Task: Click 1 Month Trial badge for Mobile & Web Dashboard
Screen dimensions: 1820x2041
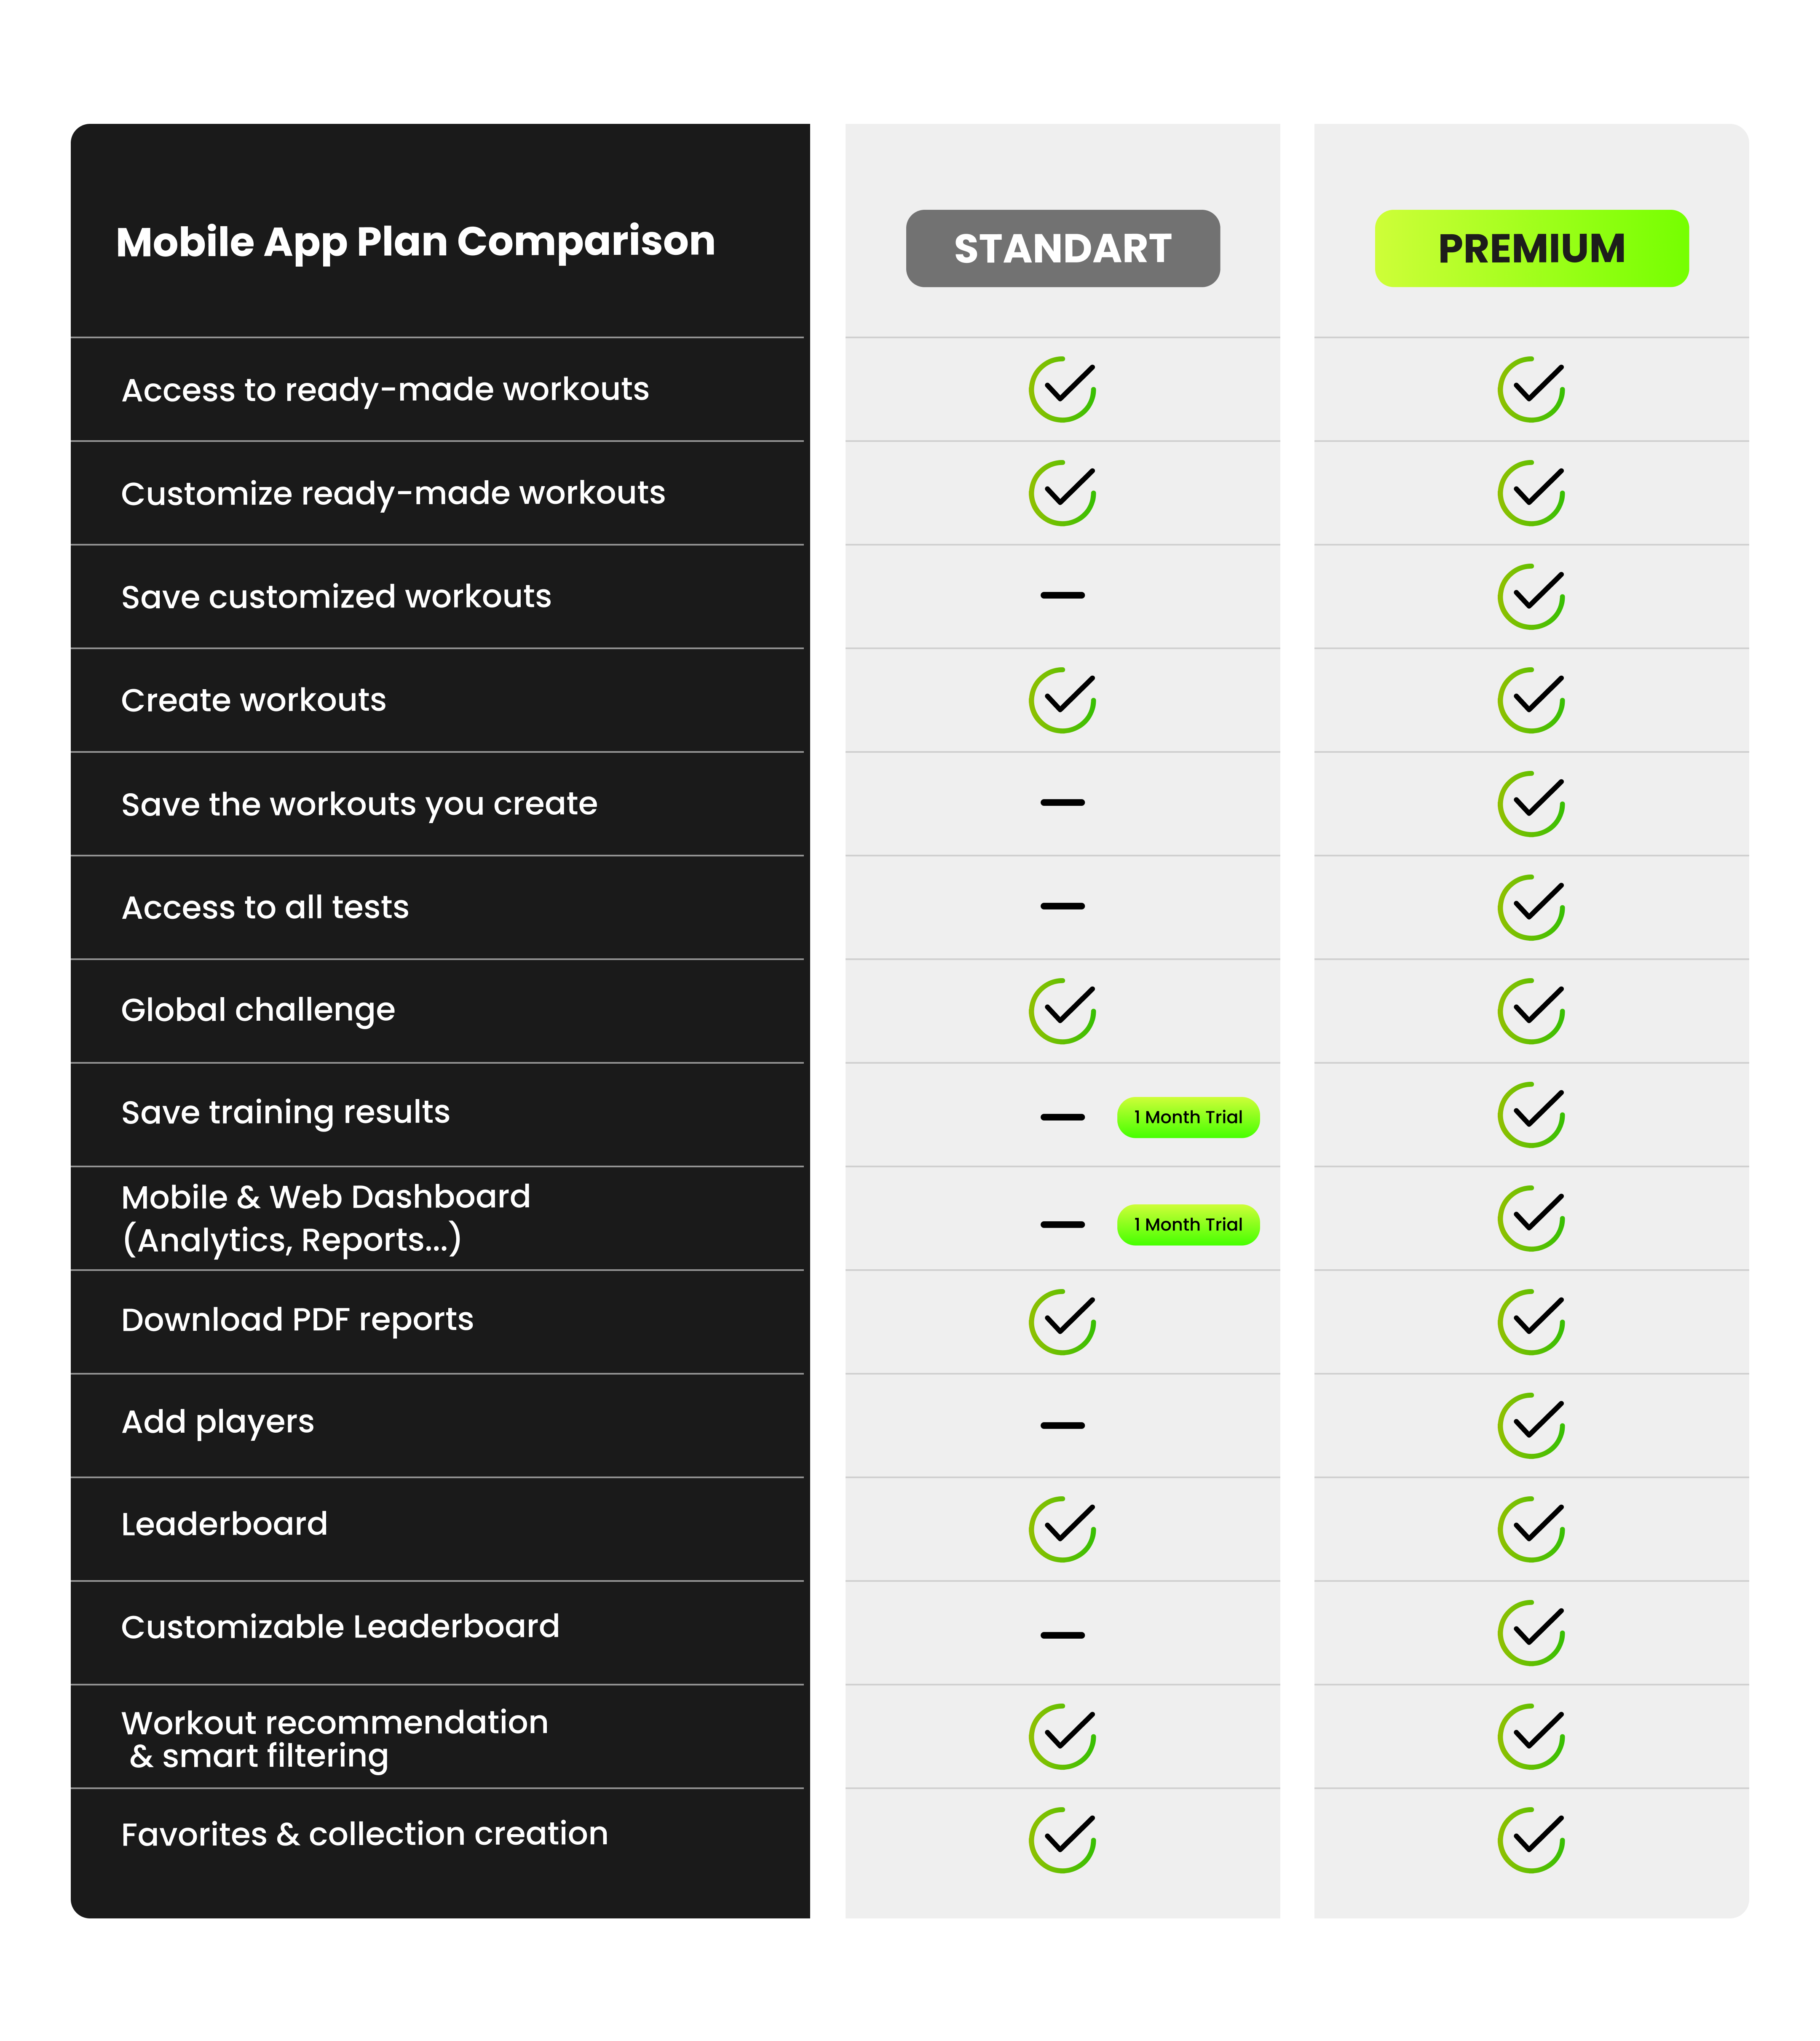Action: tap(1188, 1224)
